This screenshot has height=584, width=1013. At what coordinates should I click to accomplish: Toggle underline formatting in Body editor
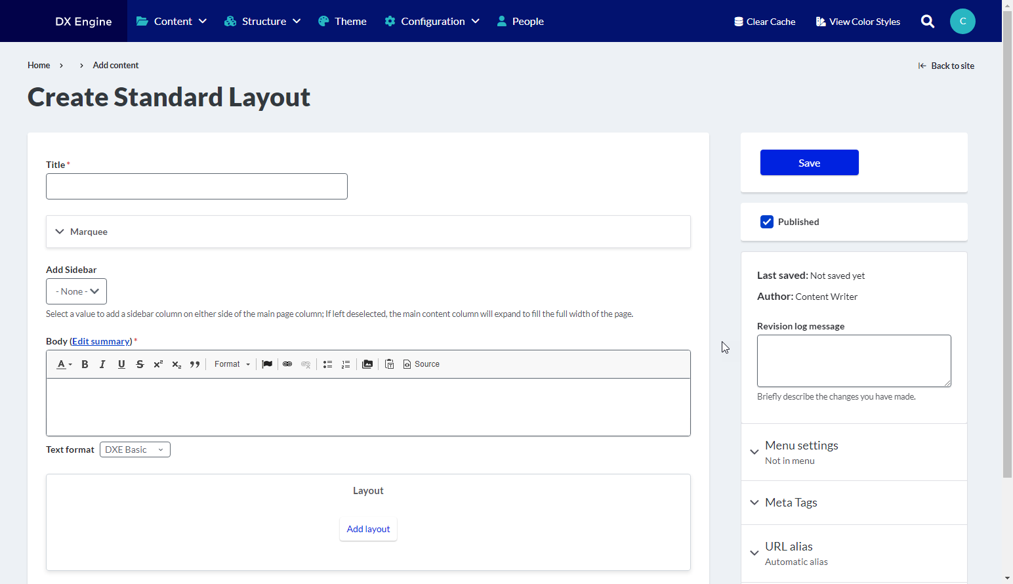[x=121, y=364]
